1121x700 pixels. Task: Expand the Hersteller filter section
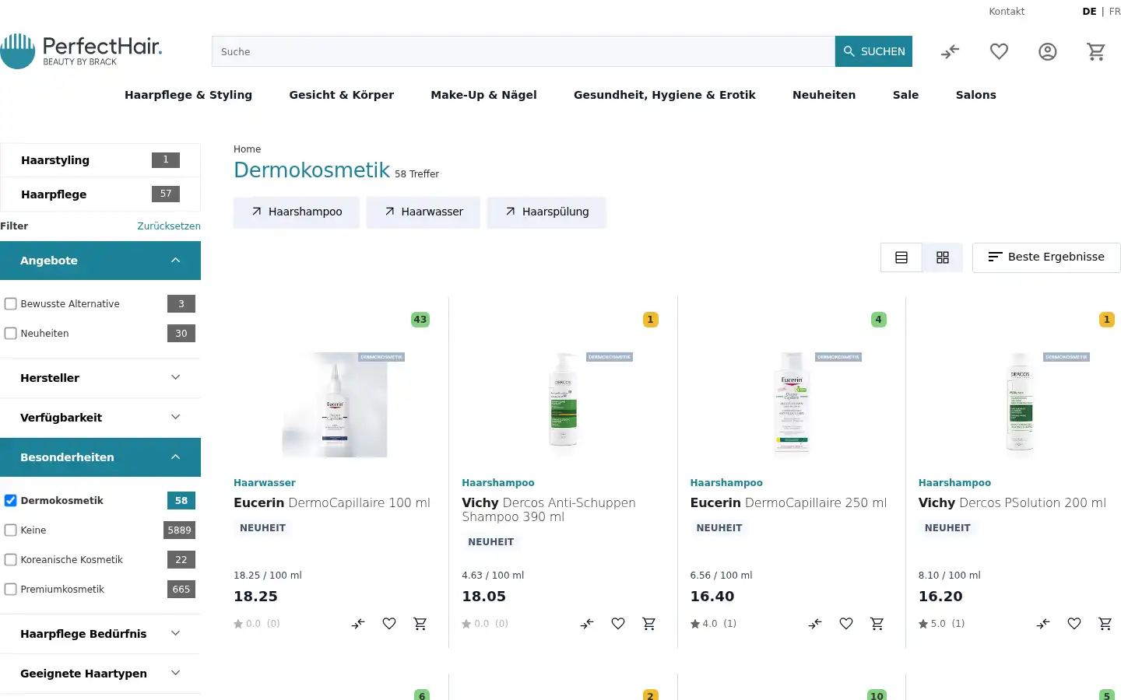[100, 378]
